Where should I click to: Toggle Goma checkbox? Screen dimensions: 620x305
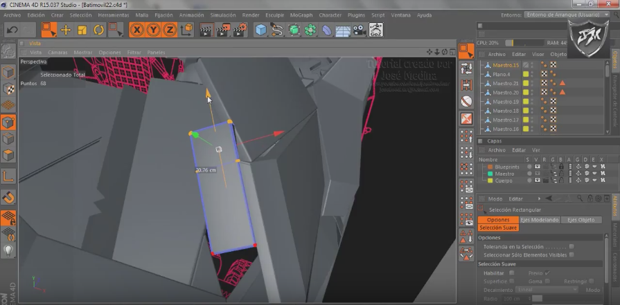(547, 281)
